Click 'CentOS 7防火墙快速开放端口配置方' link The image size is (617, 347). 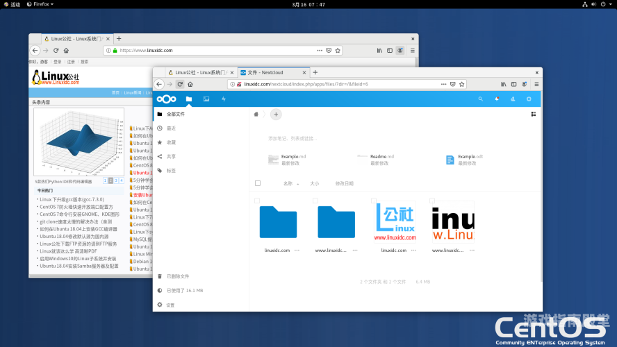tap(76, 207)
